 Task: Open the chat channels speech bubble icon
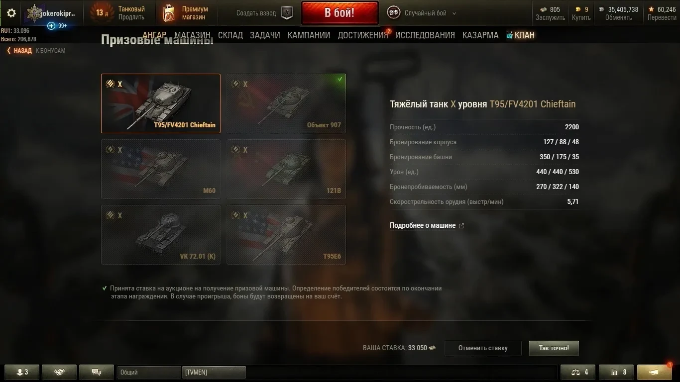click(97, 372)
